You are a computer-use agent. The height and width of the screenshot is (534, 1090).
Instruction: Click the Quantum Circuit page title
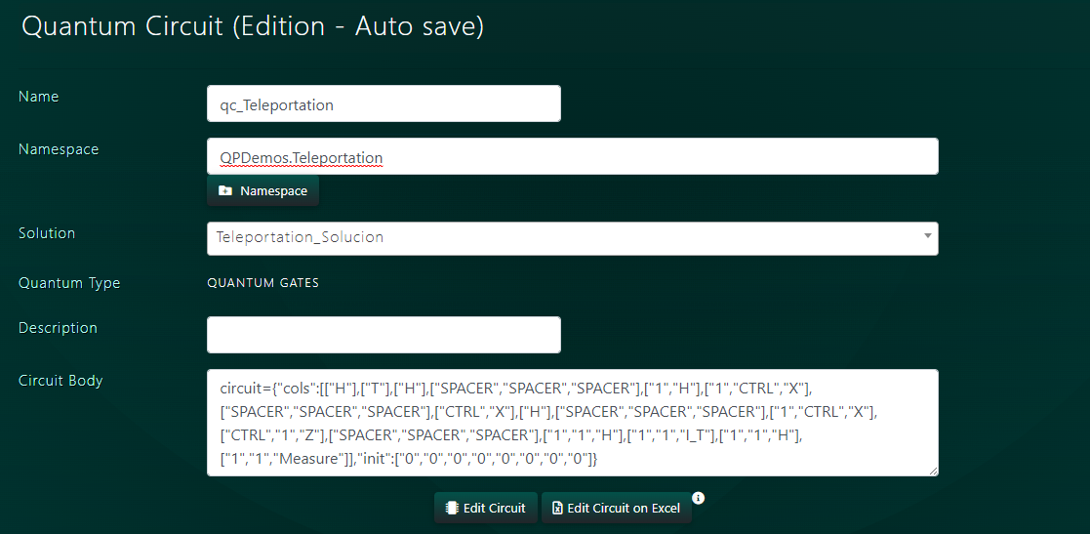(253, 26)
